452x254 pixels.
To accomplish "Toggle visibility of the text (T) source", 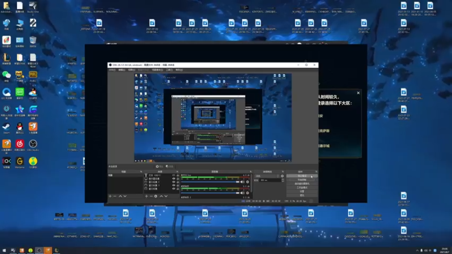I will point(173,175).
